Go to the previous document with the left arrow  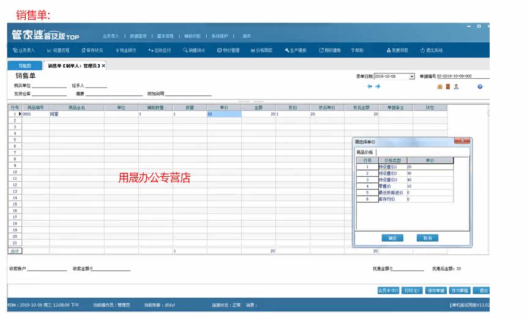tap(370, 87)
